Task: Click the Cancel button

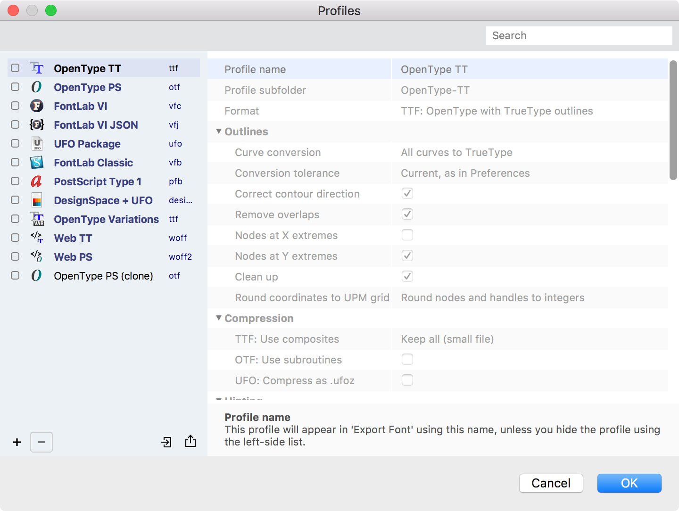Action: click(x=551, y=483)
